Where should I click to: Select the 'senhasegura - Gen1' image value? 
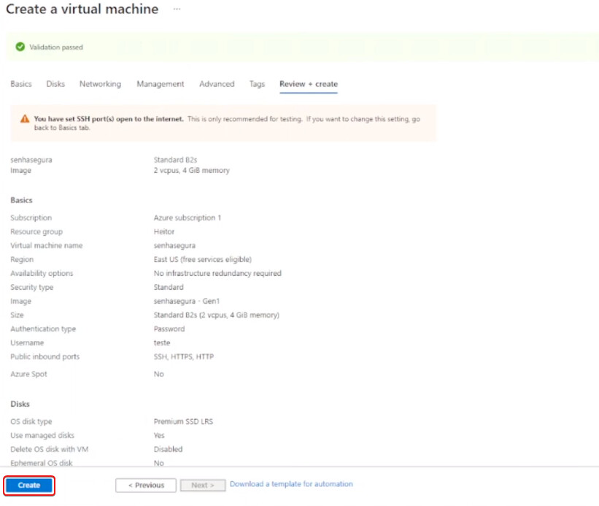click(x=187, y=301)
